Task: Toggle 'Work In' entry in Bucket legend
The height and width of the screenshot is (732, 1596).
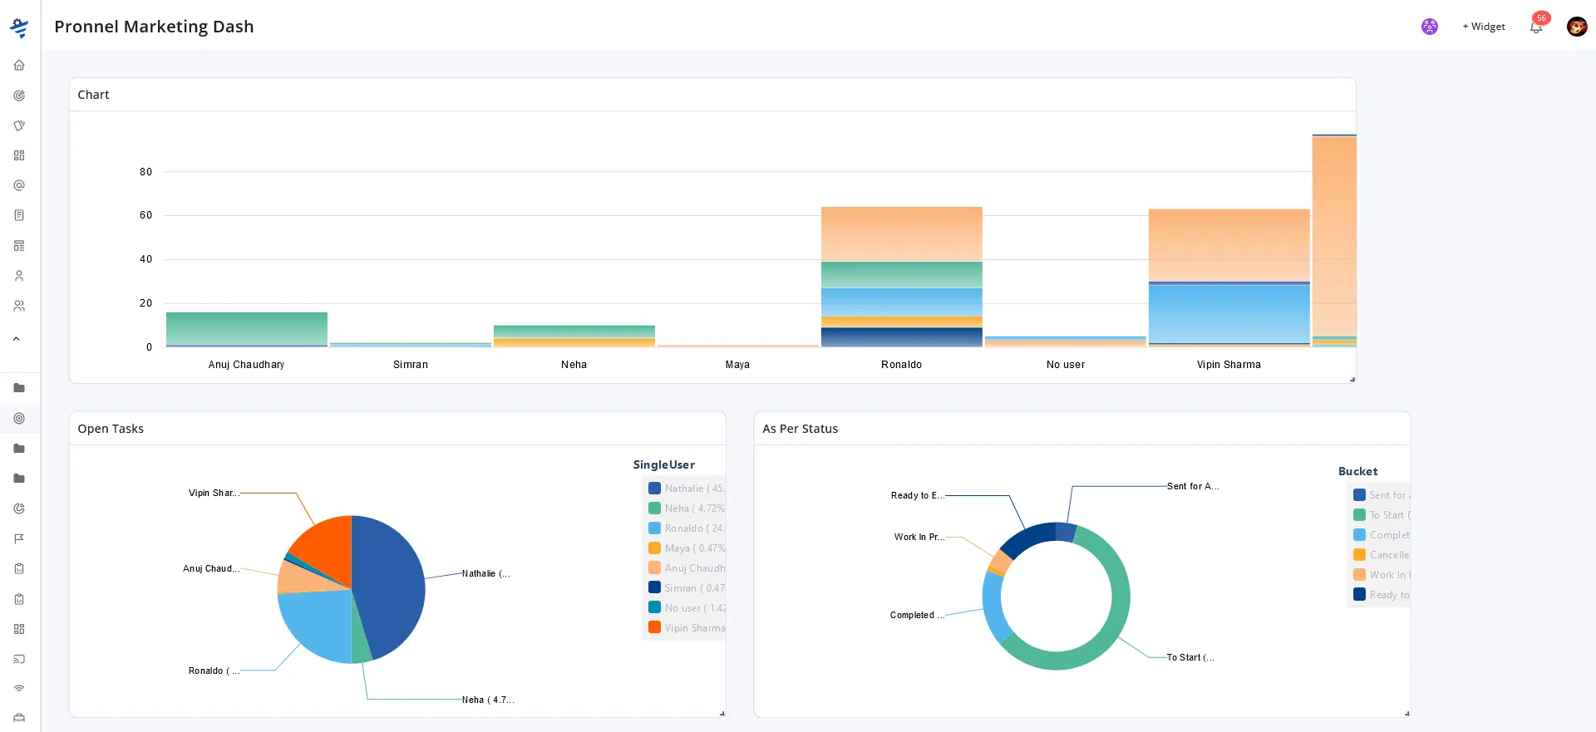Action: (x=1382, y=575)
